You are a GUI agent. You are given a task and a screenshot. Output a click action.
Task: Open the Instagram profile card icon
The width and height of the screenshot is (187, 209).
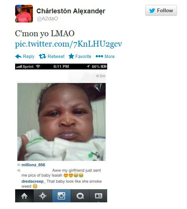(98, 196)
